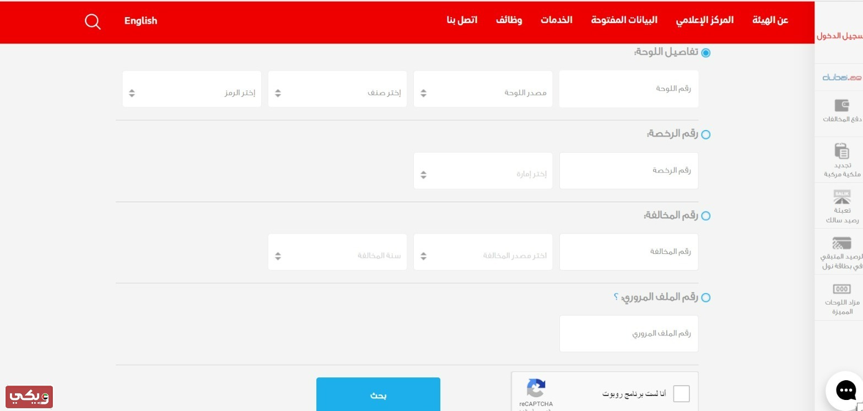Click the تسجيل الدخول login link
The width and height of the screenshot is (863, 411).
tap(839, 36)
